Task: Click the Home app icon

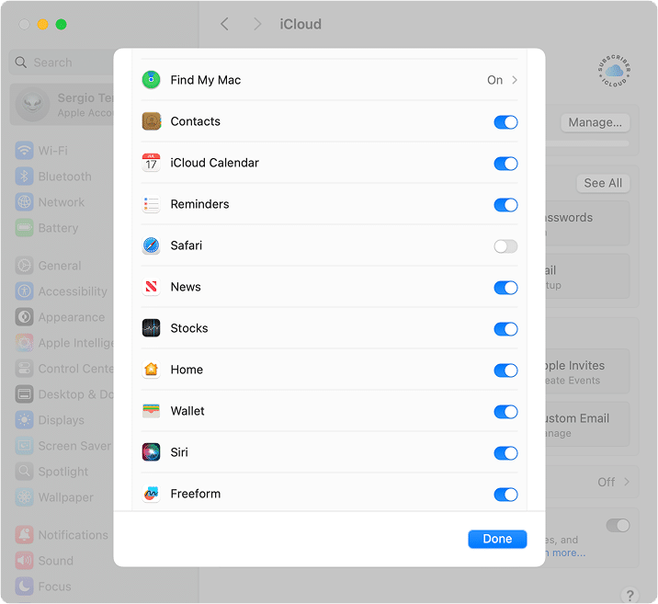Action: (151, 370)
